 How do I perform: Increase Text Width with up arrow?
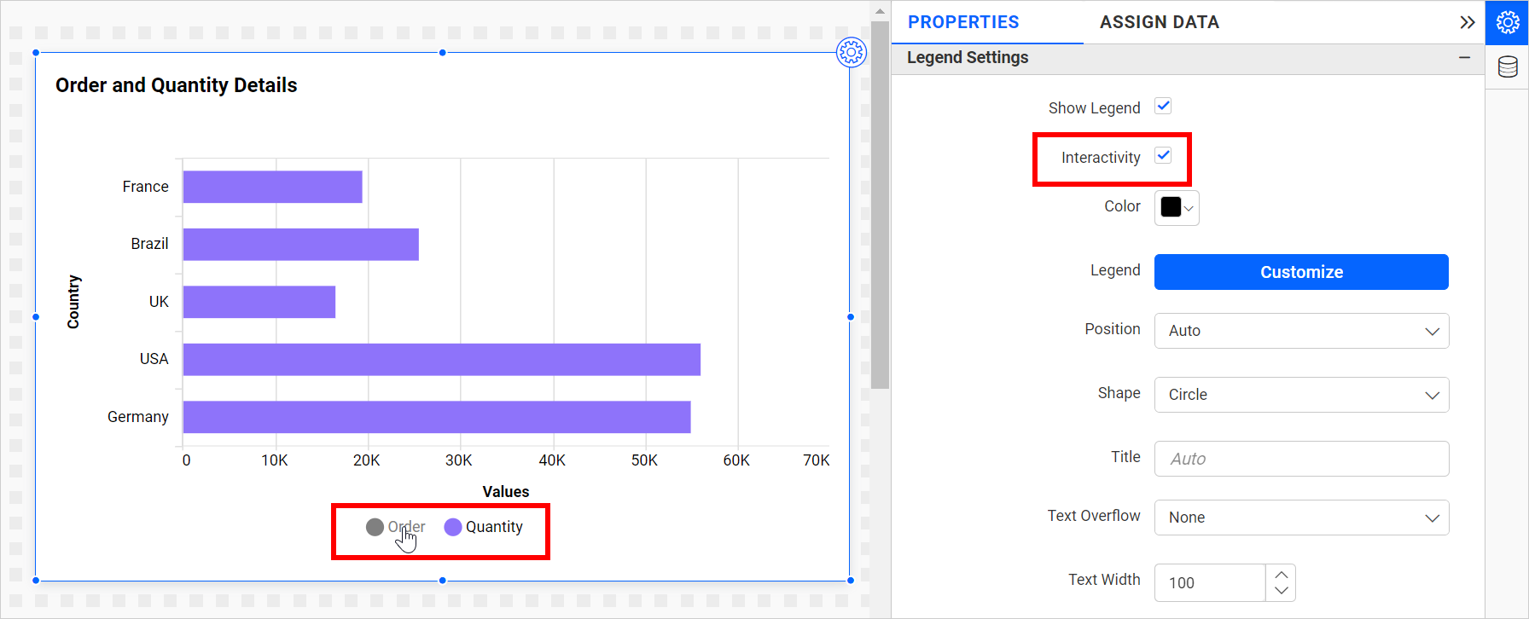1281,574
